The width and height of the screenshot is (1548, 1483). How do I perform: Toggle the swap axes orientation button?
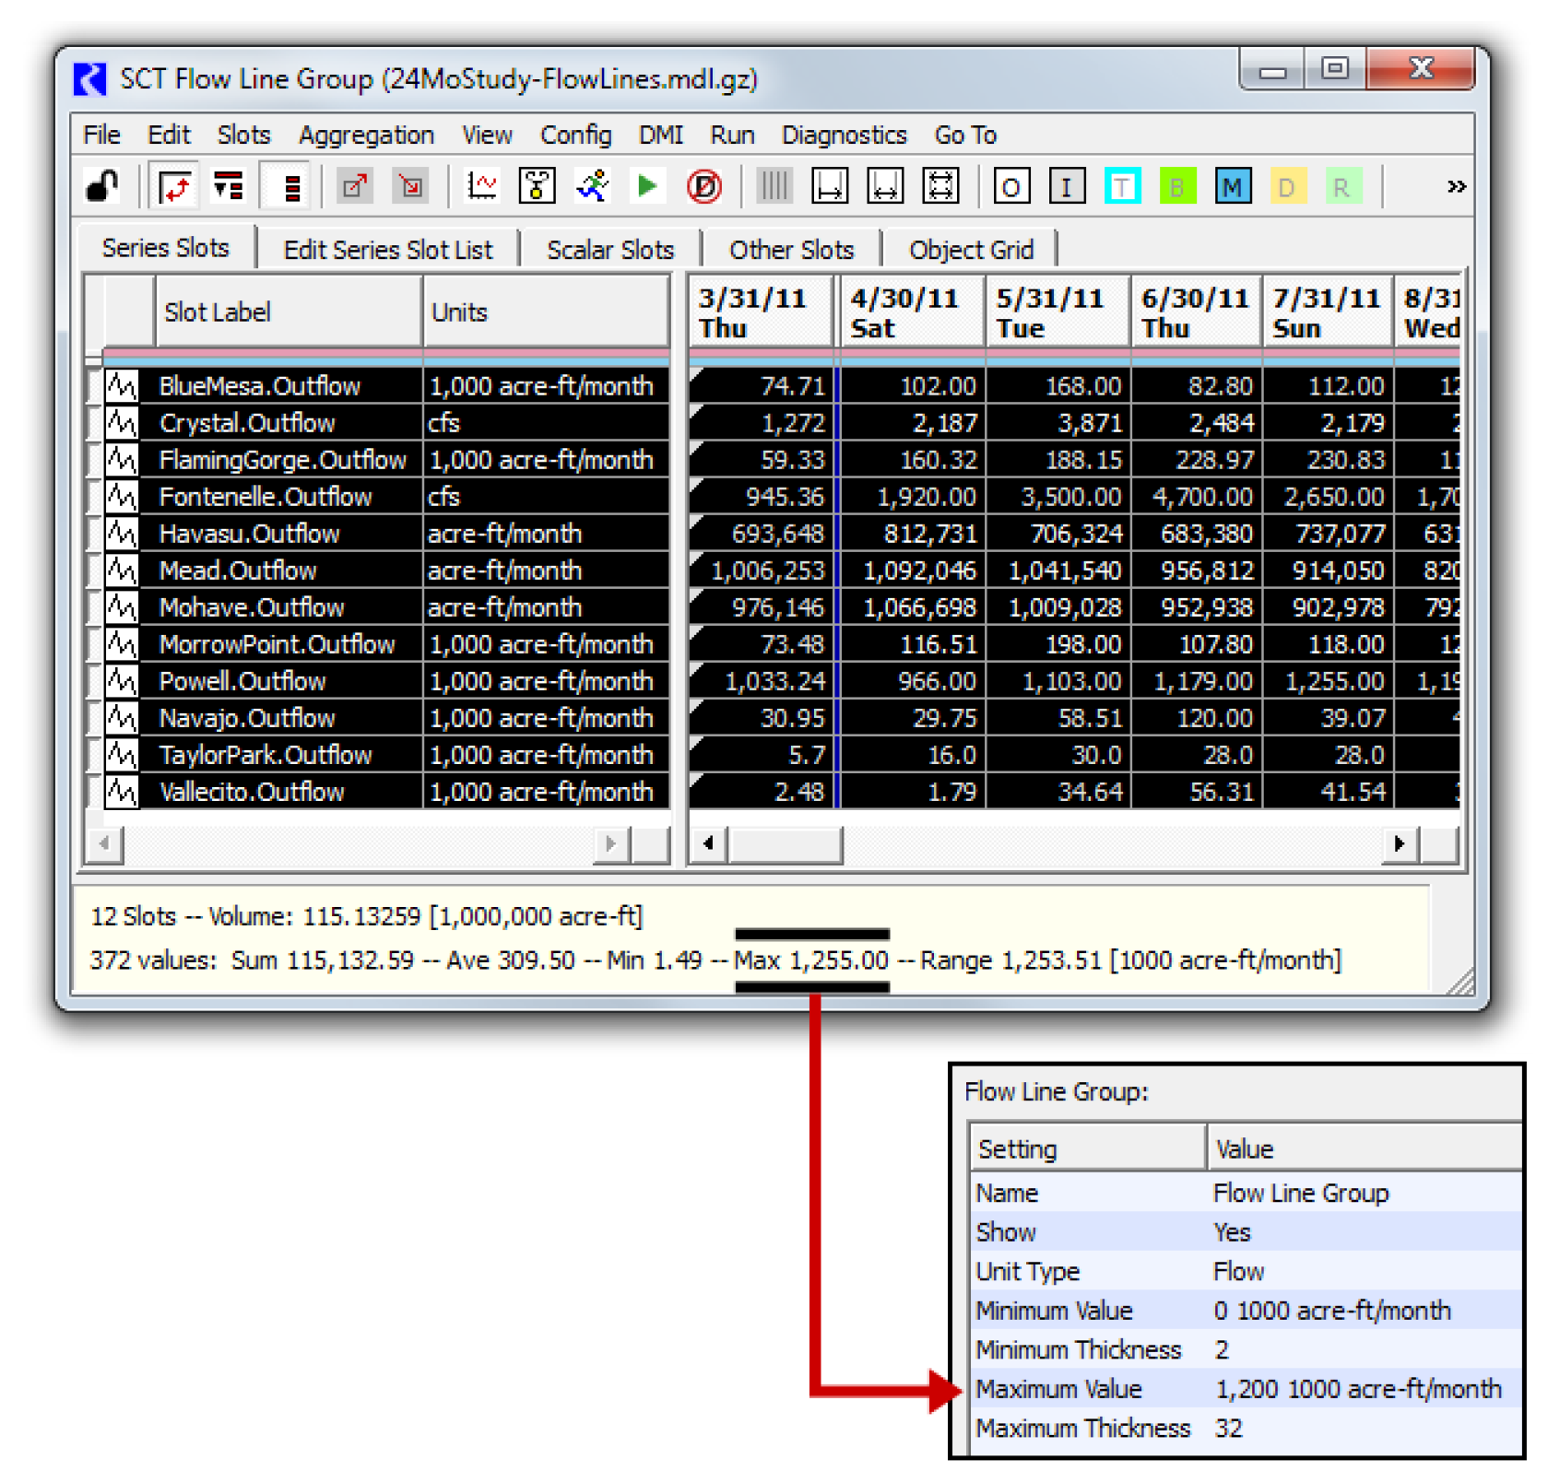(x=174, y=187)
